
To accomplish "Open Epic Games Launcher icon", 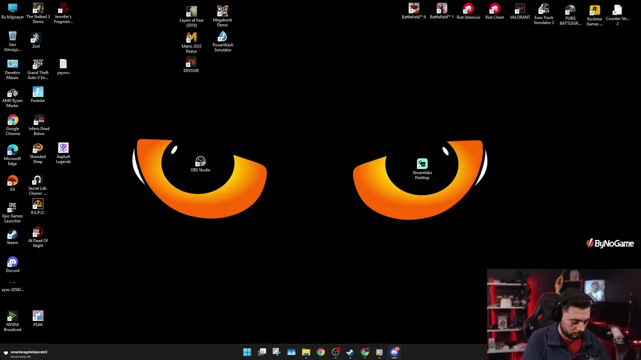I will [13, 212].
